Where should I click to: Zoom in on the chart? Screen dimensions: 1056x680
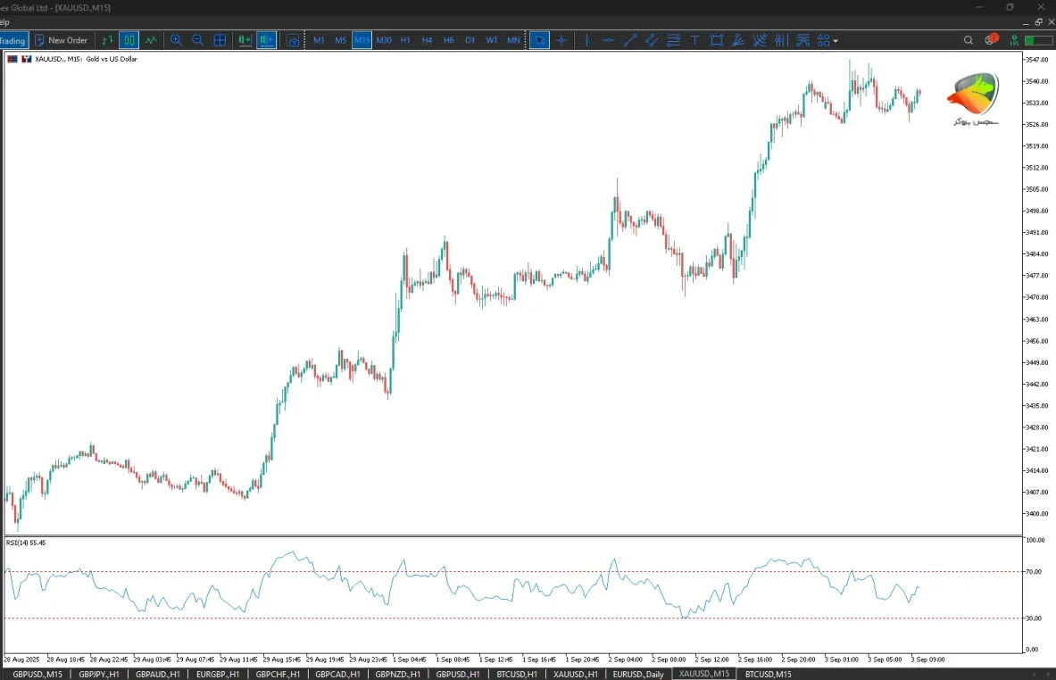176,40
